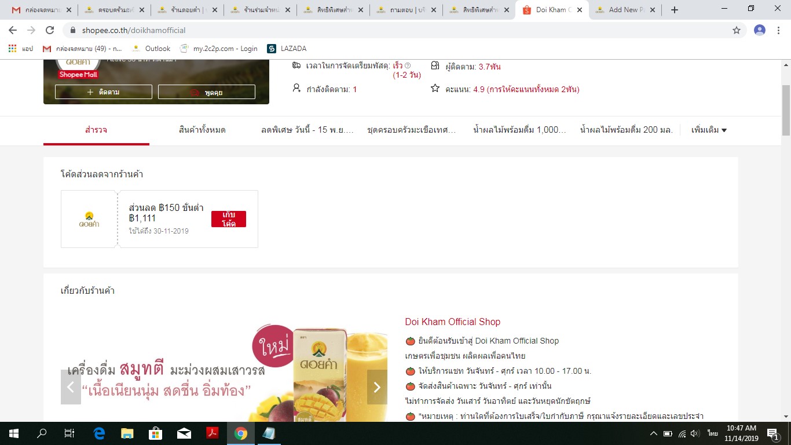This screenshot has width=791, height=445.
Task: Click the address bar URL
Action: (x=133, y=30)
